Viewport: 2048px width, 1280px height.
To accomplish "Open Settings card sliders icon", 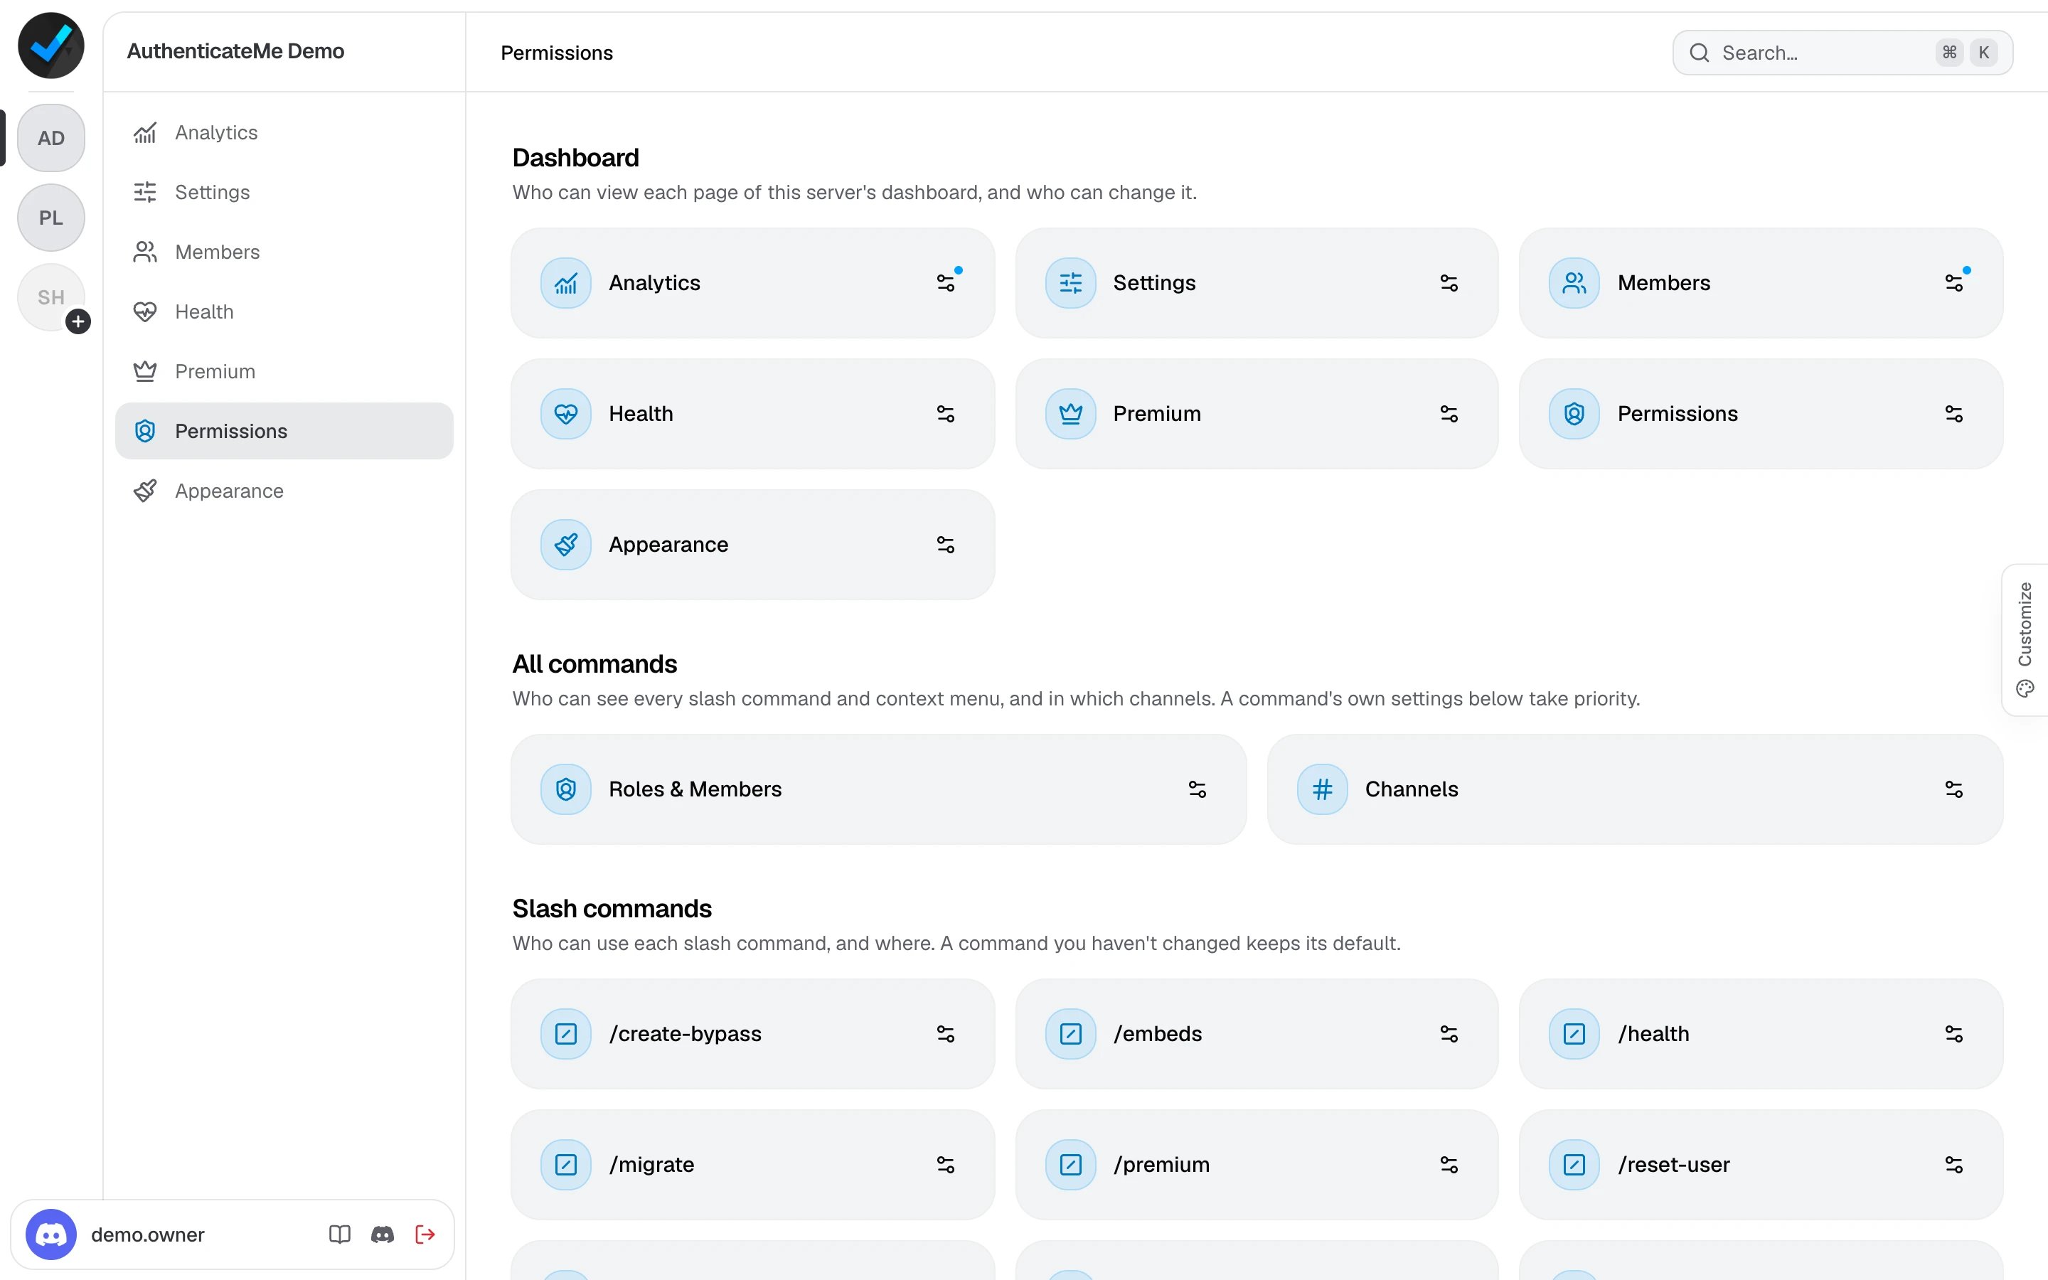I will tap(1449, 283).
